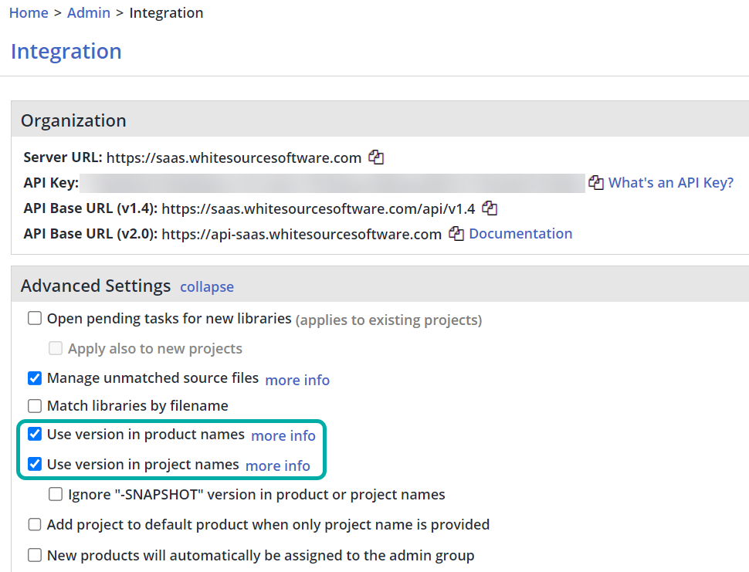The image size is (749, 572).
Task: Check Ignore "-SNAPSHOT" version option
Action: [x=56, y=495]
